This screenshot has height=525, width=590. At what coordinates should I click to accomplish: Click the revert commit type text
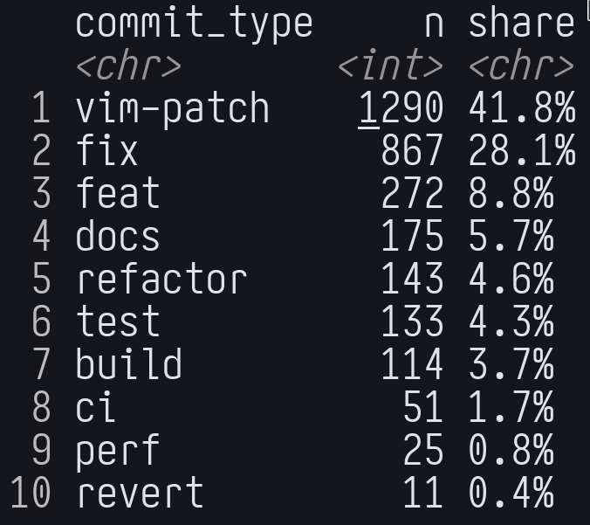pos(140,493)
